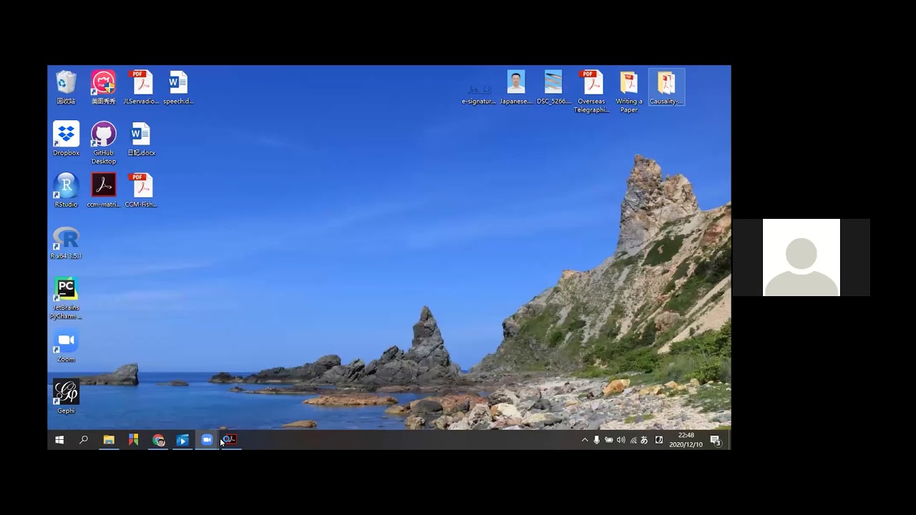Open File Explorer from the taskbar
916x515 pixels.
(109, 440)
